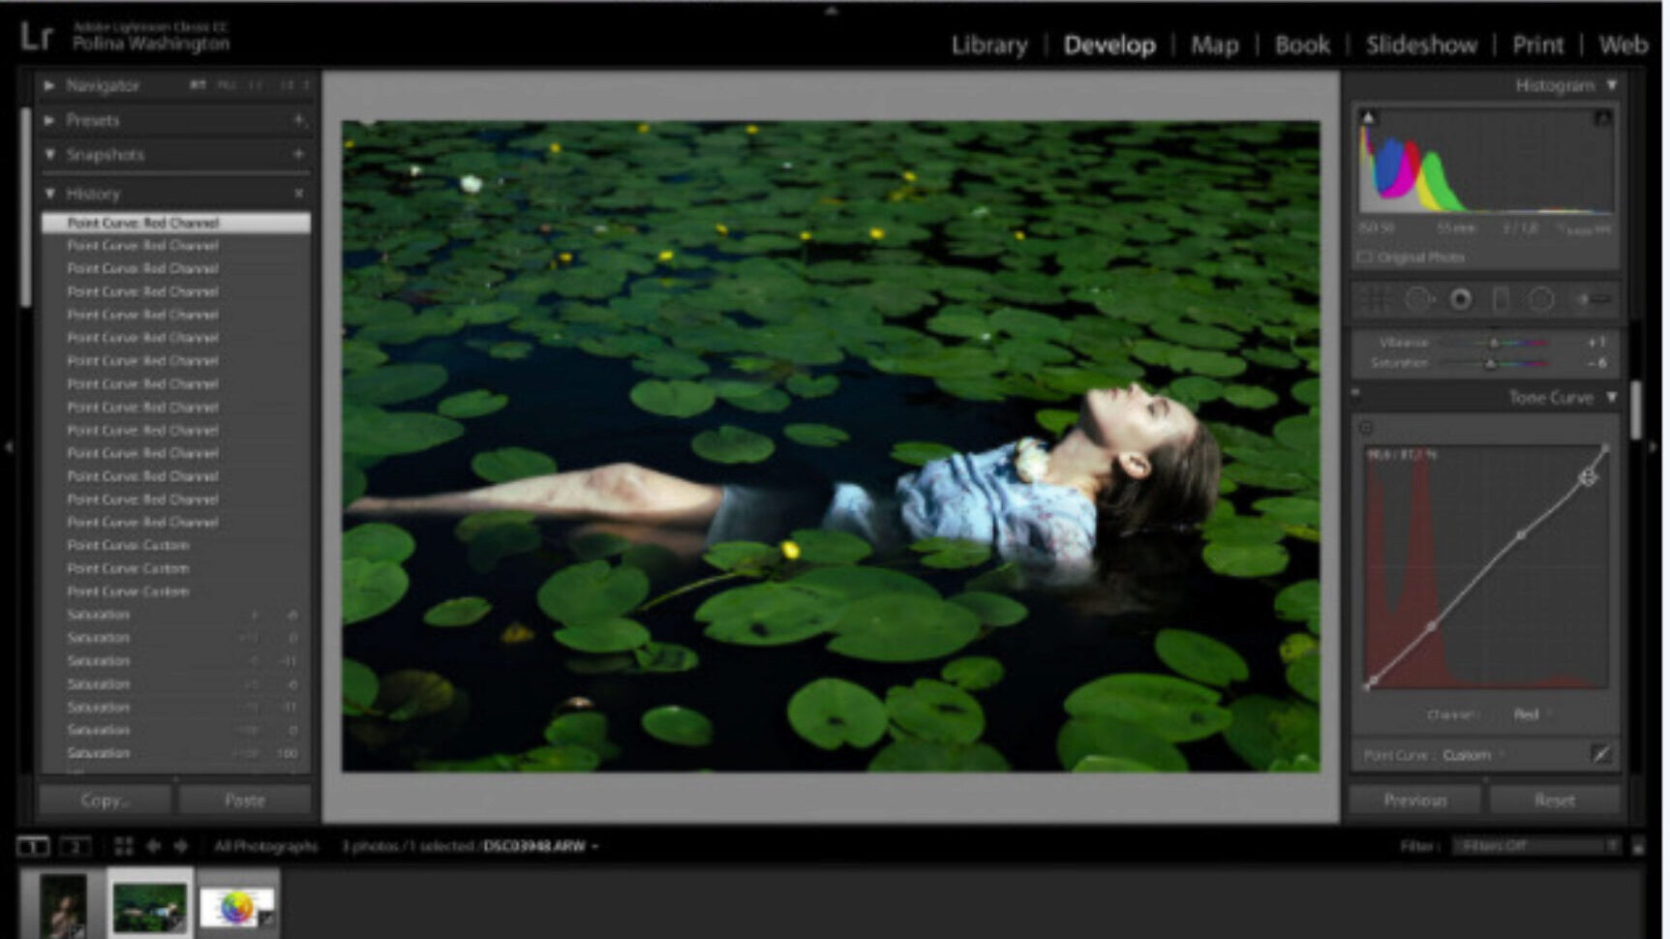Click the point curve edit icon
The width and height of the screenshot is (1670, 939).
click(1601, 754)
